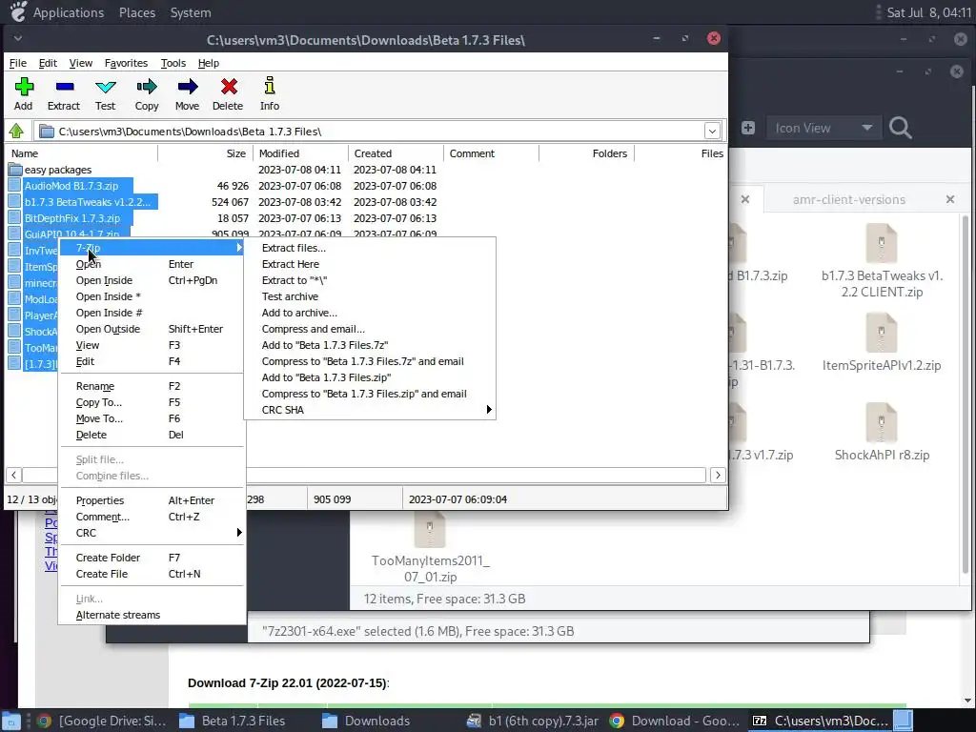Viewport: 976px width, 732px height.
Task: Close the amr-client-versions tab
Action: (950, 199)
